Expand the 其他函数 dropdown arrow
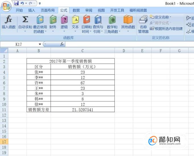The image size is (194, 156). pos(128,31)
